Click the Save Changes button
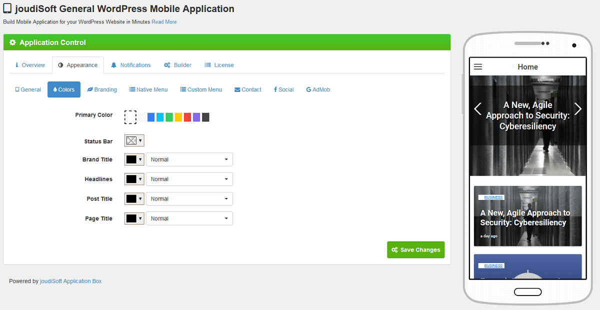The width and height of the screenshot is (600, 310). click(415, 250)
